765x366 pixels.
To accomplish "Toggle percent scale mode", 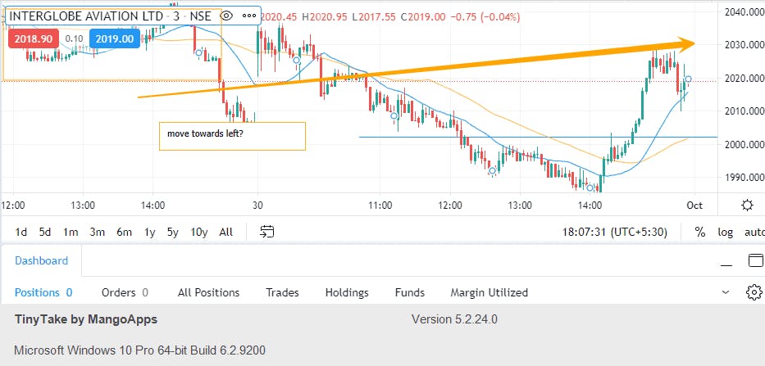I will point(700,232).
